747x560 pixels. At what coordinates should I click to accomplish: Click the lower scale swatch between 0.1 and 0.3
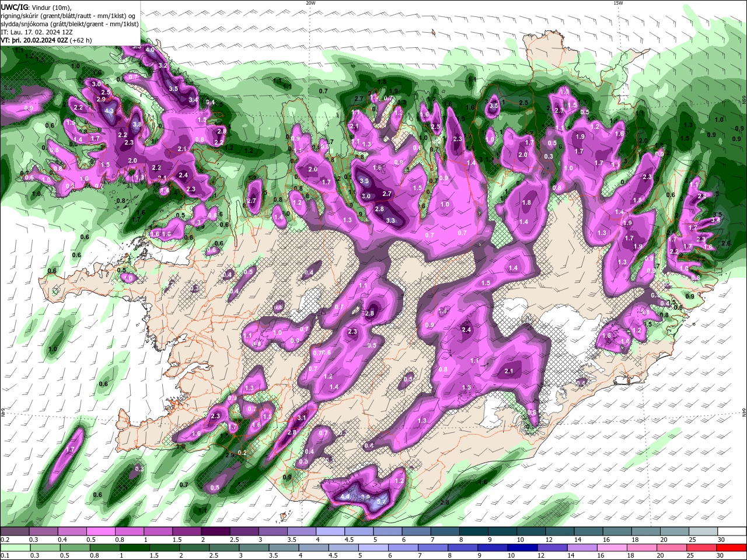pyautogui.click(x=16, y=548)
